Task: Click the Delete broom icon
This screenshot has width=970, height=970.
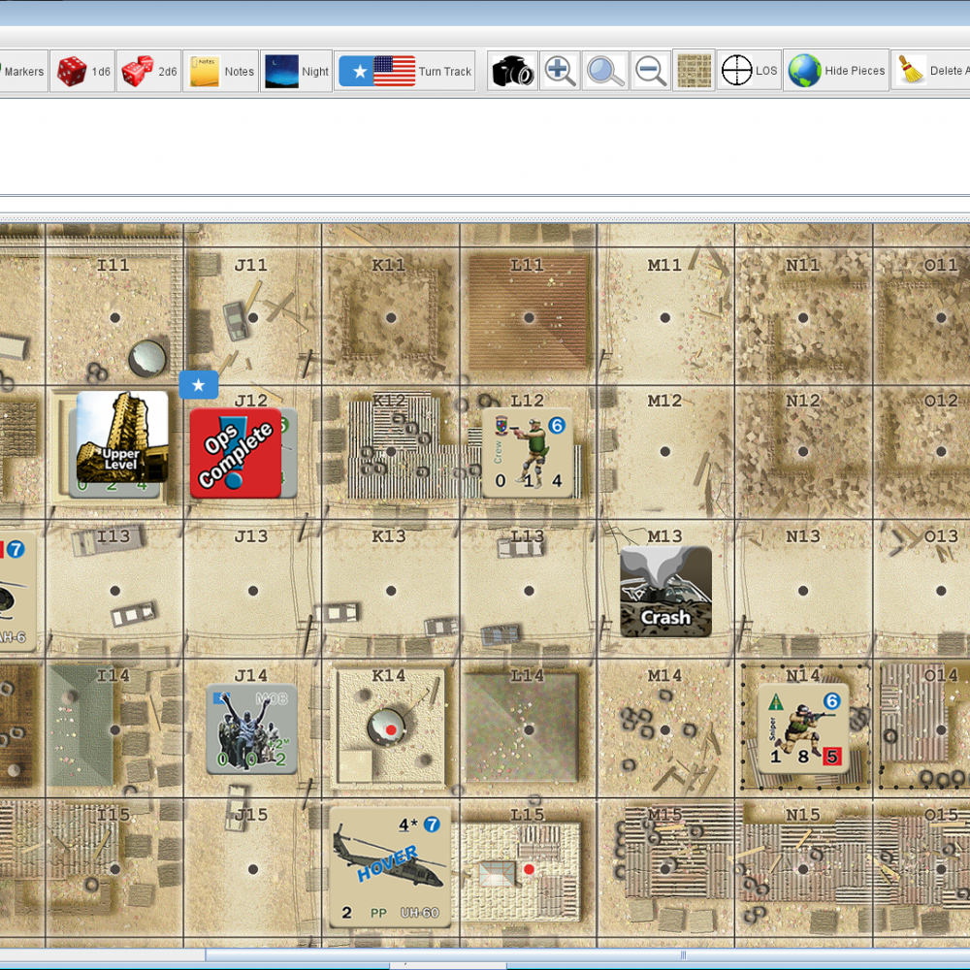Action: tap(929, 72)
